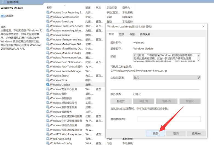The width and height of the screenshot is (214, 145).
Task: Click the Windows Media Player Network gear icon
Action: [48, 44]
